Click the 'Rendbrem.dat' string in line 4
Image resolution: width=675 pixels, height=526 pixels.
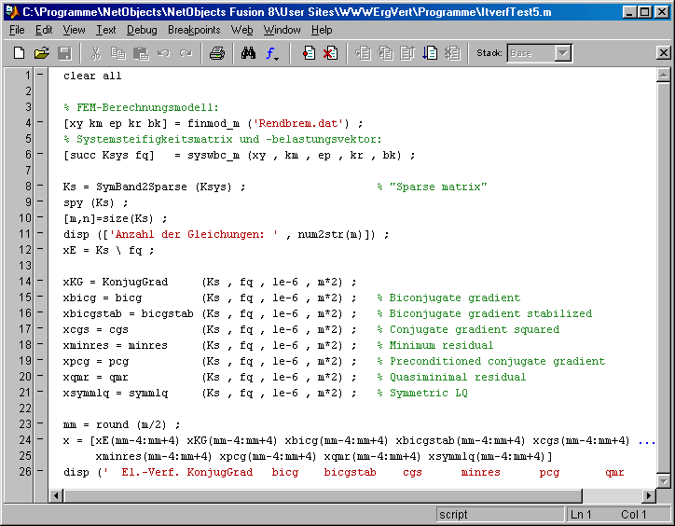coord(299,124)
